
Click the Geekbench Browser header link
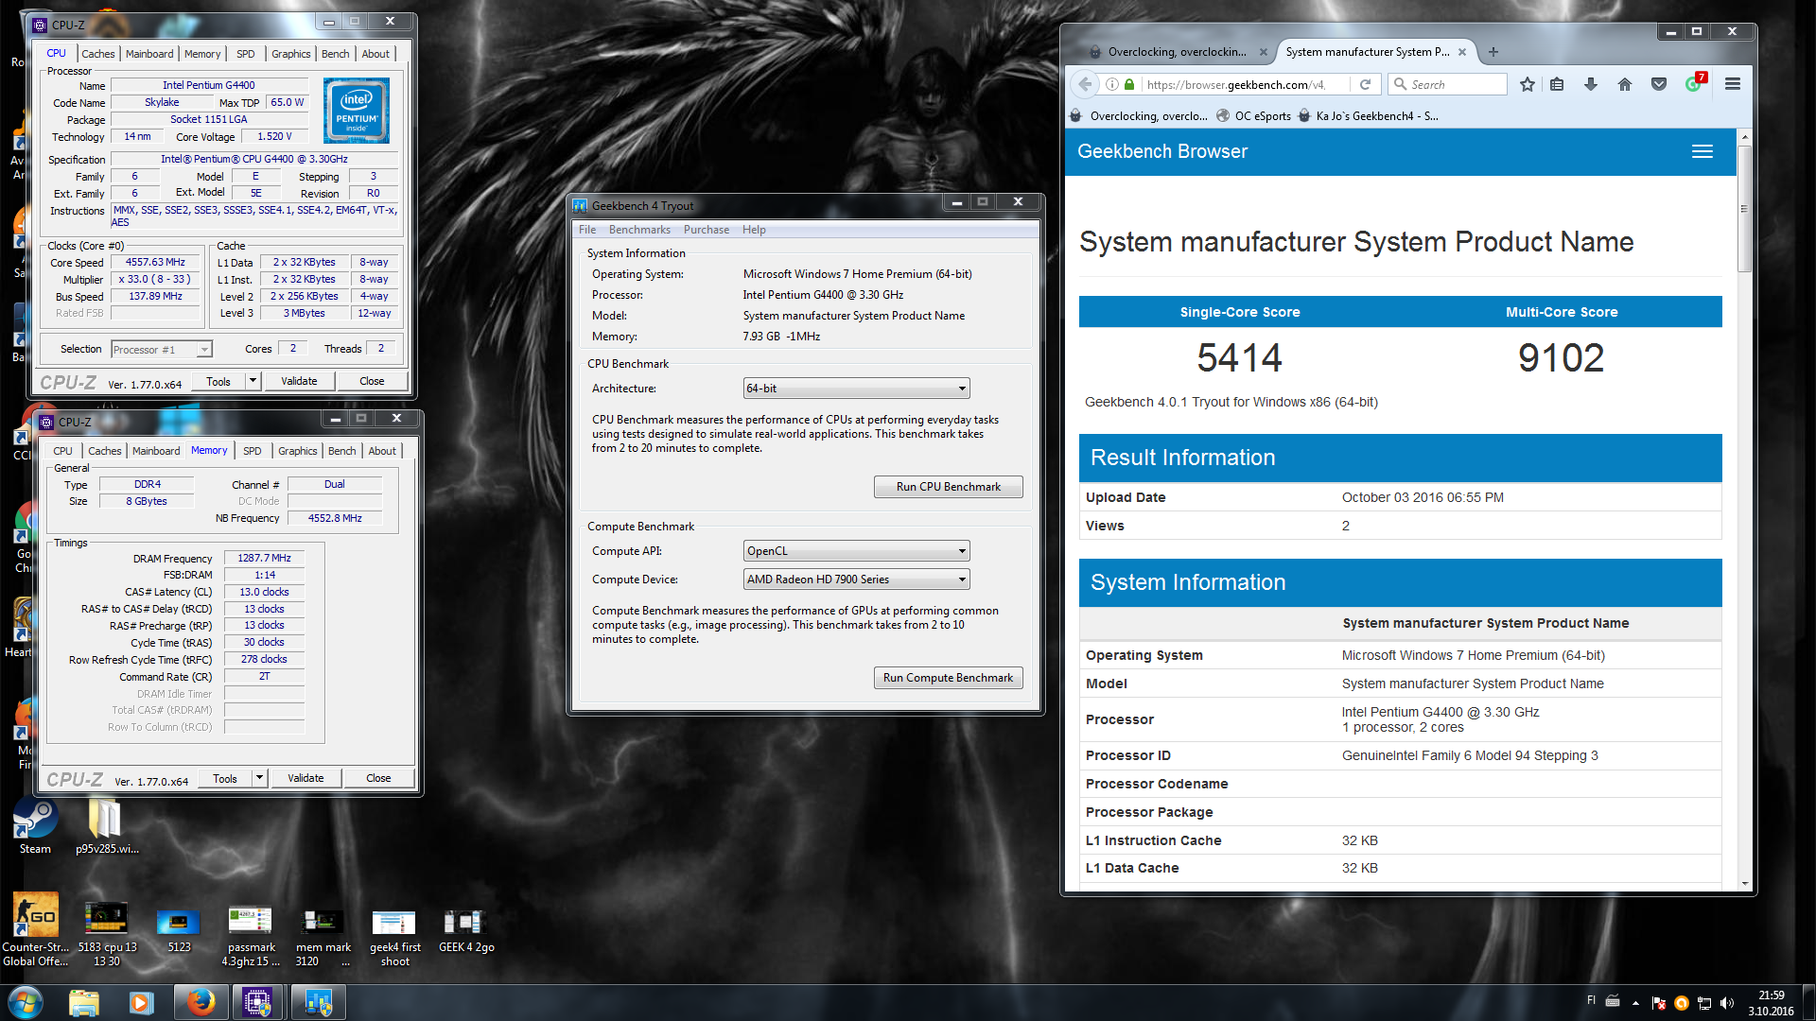coord(1161,151)
